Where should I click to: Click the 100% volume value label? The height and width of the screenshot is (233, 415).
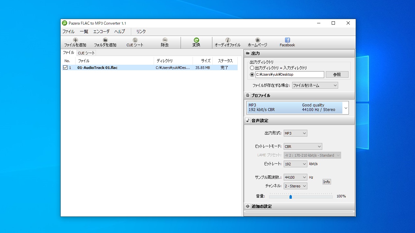341,196
